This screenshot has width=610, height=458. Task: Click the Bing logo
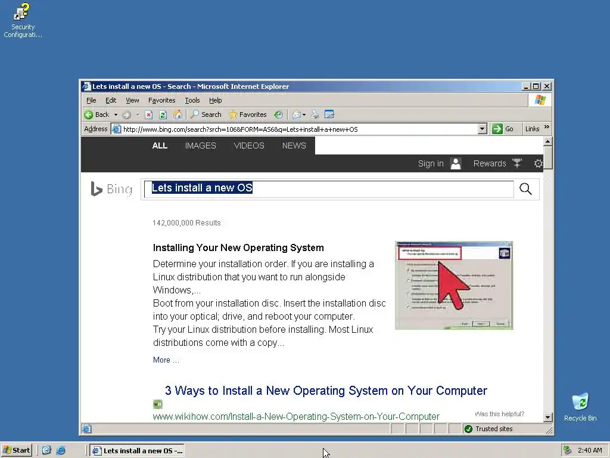pos(111,189)
